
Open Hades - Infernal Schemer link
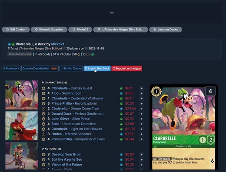click(71, 134)
